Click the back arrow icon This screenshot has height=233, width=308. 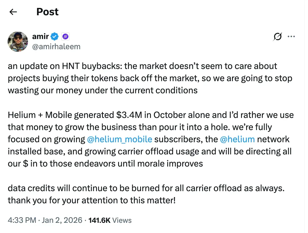pyautogui.click(x=13, y=12)
